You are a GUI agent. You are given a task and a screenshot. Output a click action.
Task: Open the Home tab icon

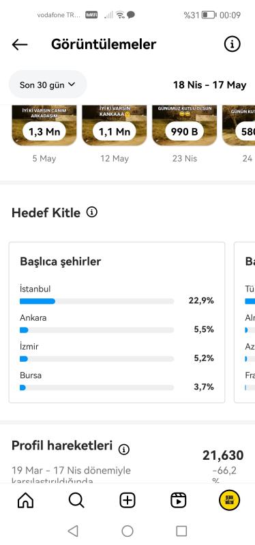[x=25, y=501]
